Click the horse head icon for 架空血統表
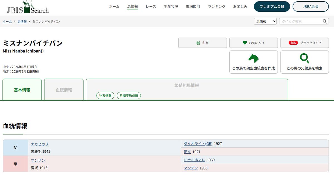The height and width of the screenshot is (175, 334). click(x=254, y=58)
